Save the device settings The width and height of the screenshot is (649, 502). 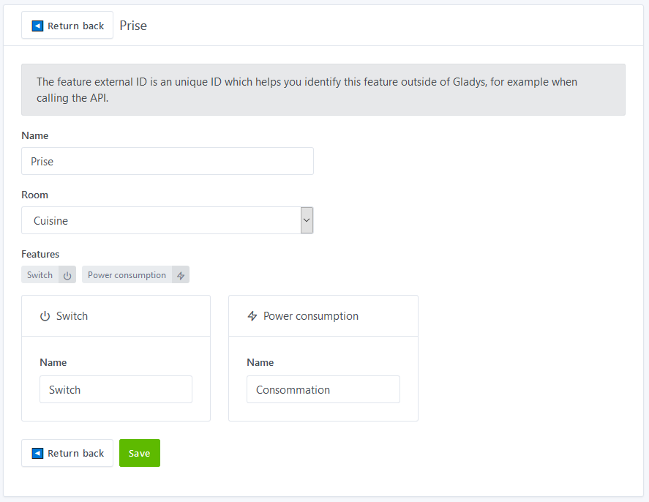click(x=140, y=453)
